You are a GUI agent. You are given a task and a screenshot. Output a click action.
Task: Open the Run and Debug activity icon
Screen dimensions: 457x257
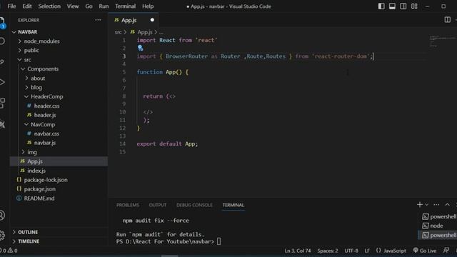2,82
